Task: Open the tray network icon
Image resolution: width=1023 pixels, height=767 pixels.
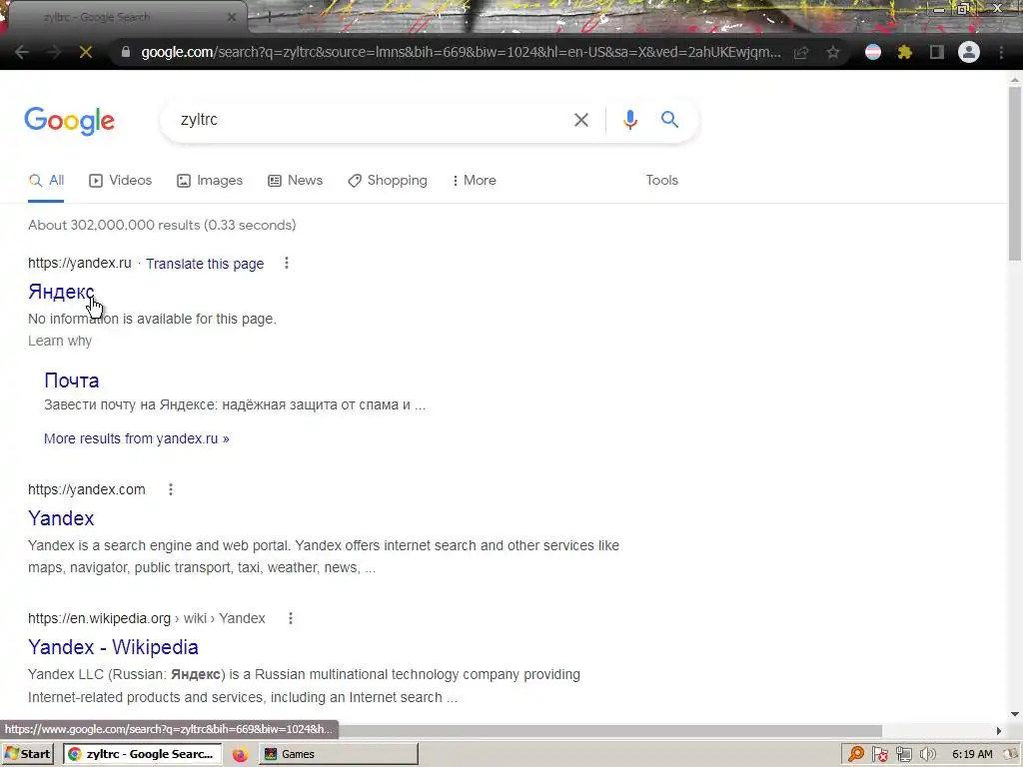Action: point(903,755)
